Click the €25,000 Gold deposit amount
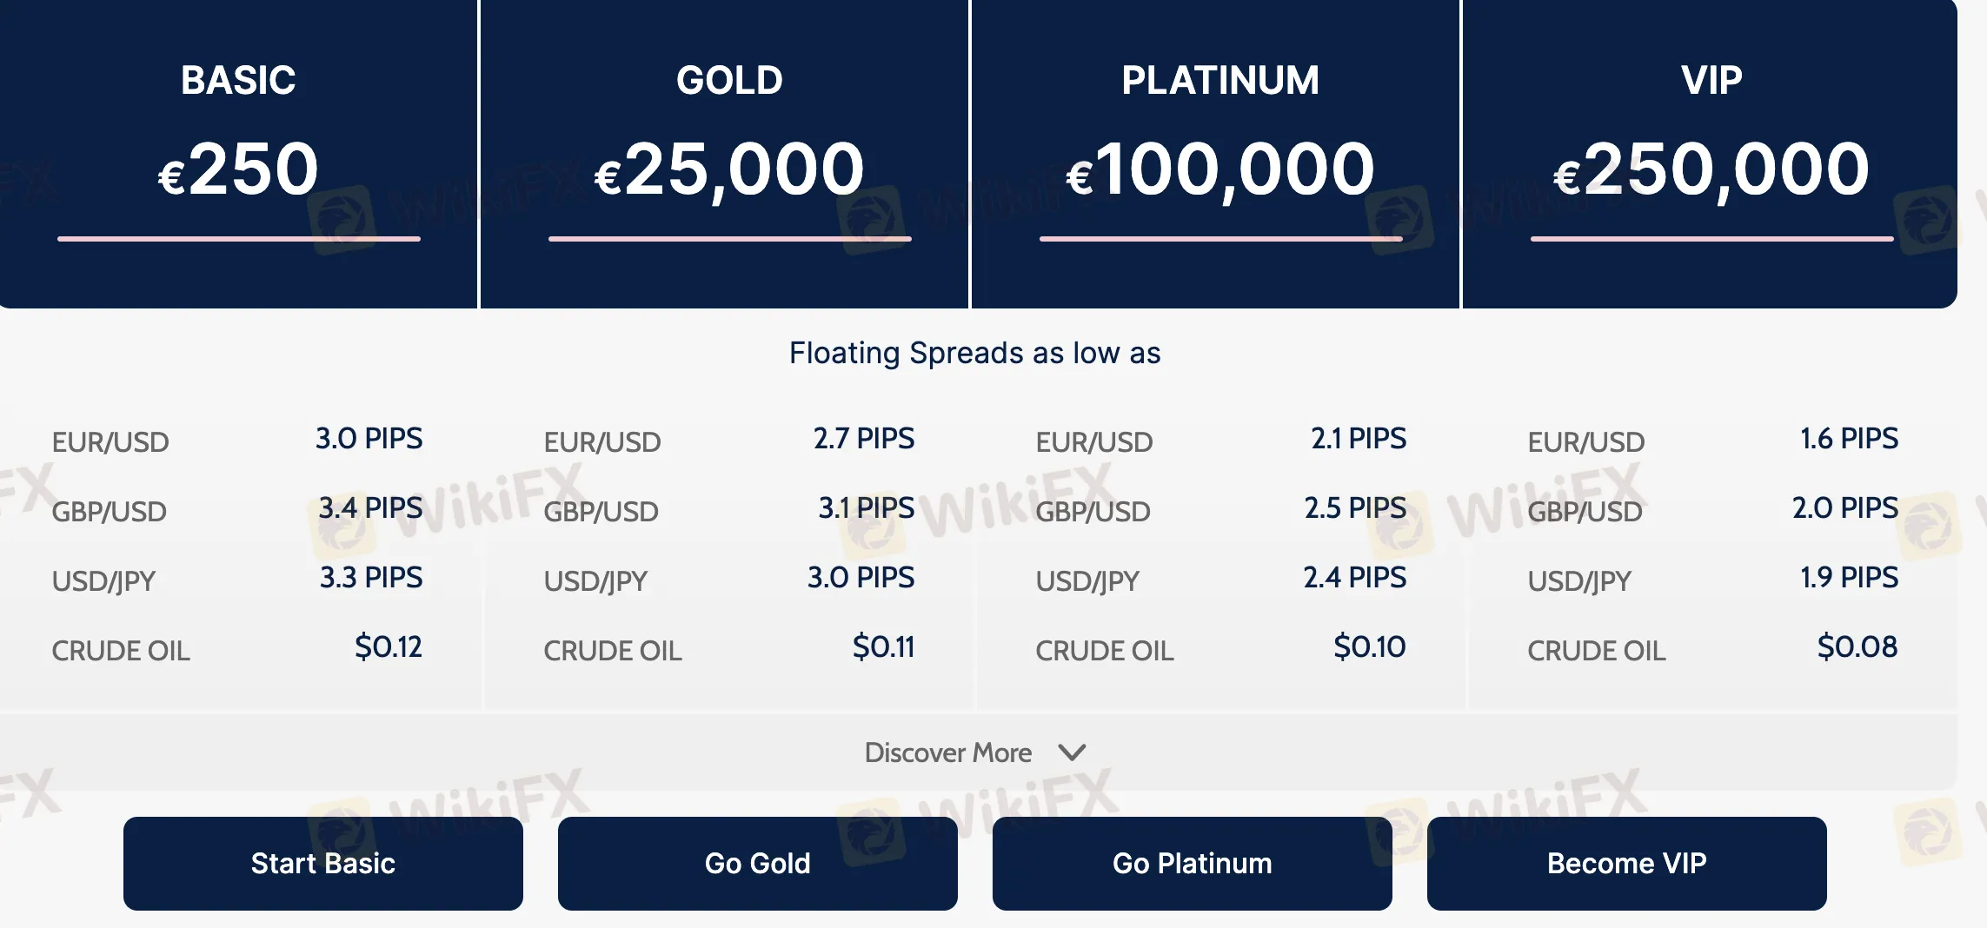This screenshot has width=1987, height=928. click(x=729, y=171)
